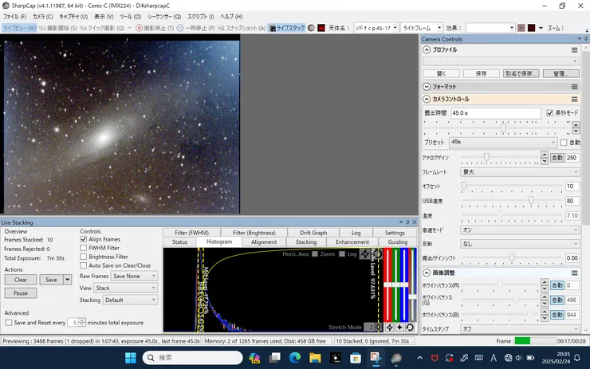This screenshot has height=369, width=590.
Task: Enable Auto Save on Clear/Close checkbox
Action: coord(85,265)
